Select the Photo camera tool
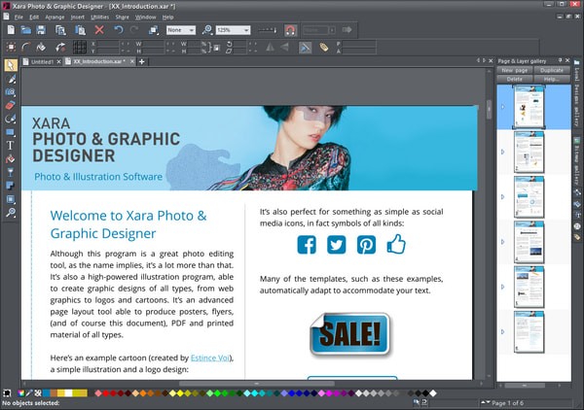The height and width of the screenshot is (410, 584). (11, 91)
